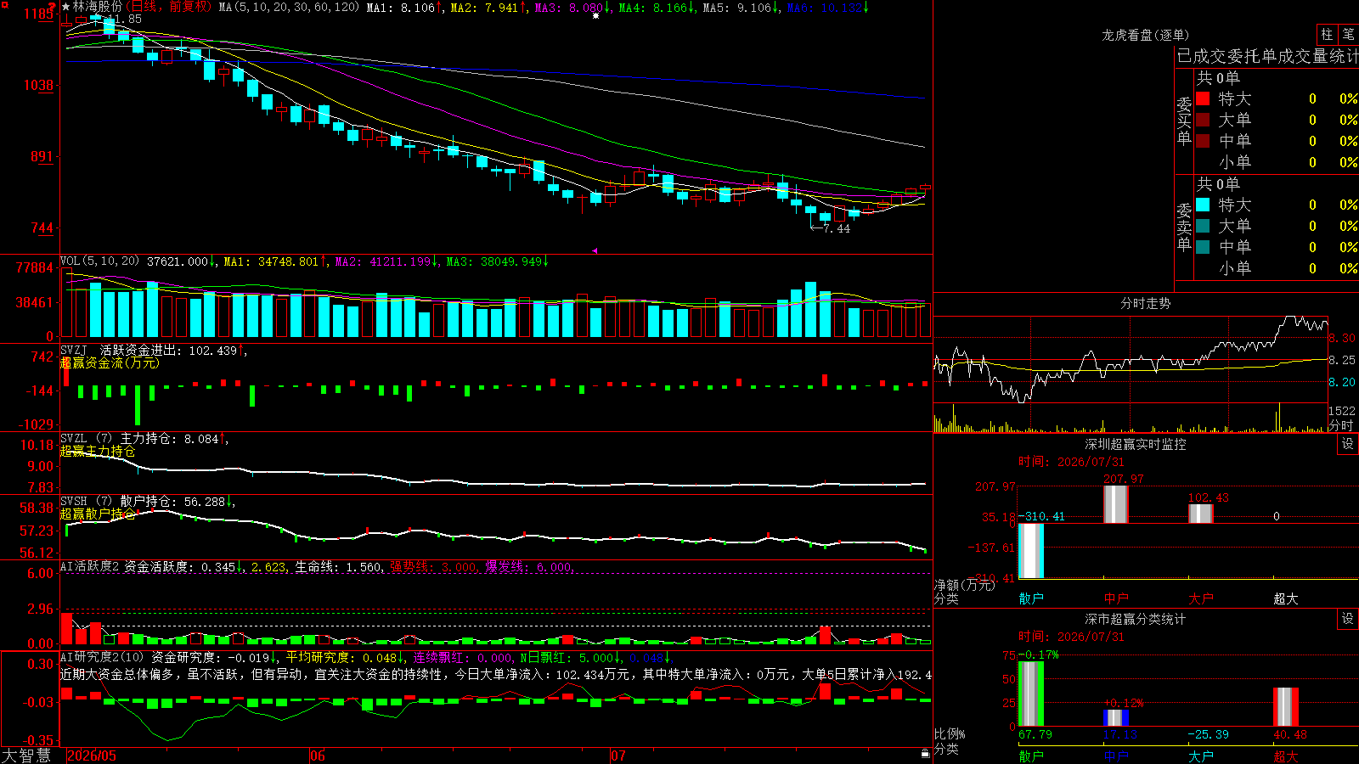Click the 8.30 price on intraday chart axis
The image size is (1359, 764).
1342,338
